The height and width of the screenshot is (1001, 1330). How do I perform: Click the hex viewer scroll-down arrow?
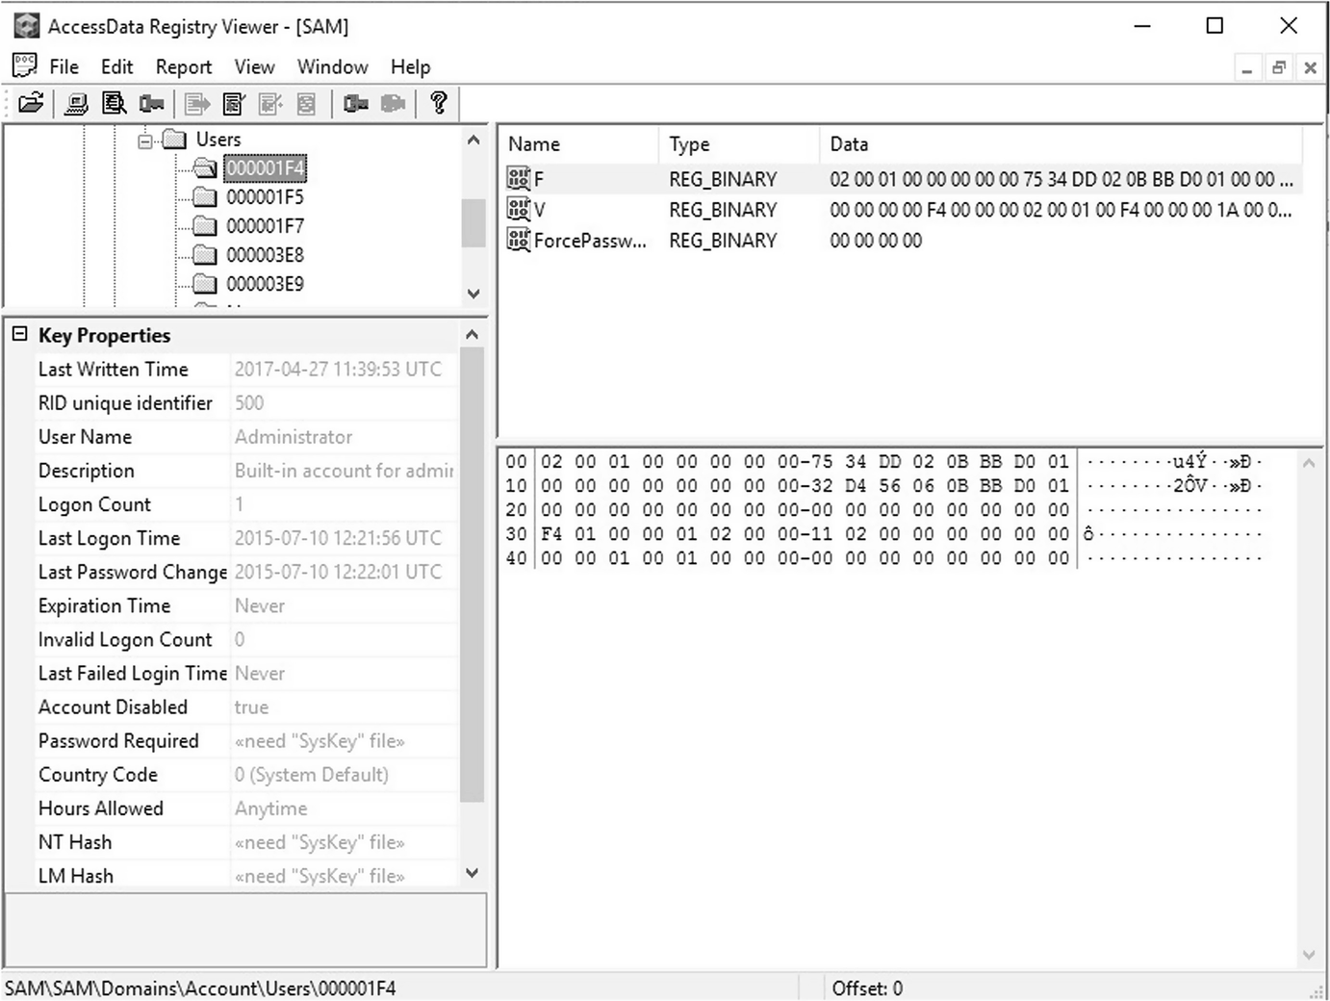(1308, 955)
